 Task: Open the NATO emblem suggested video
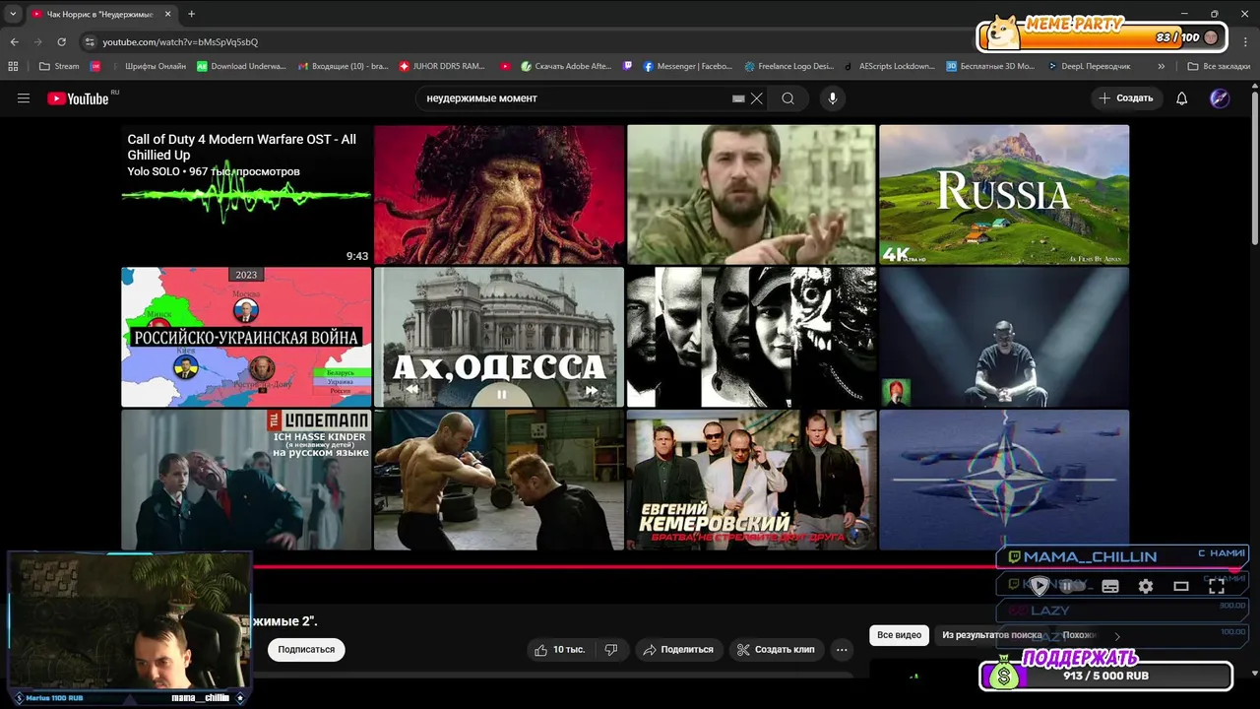1004,480
